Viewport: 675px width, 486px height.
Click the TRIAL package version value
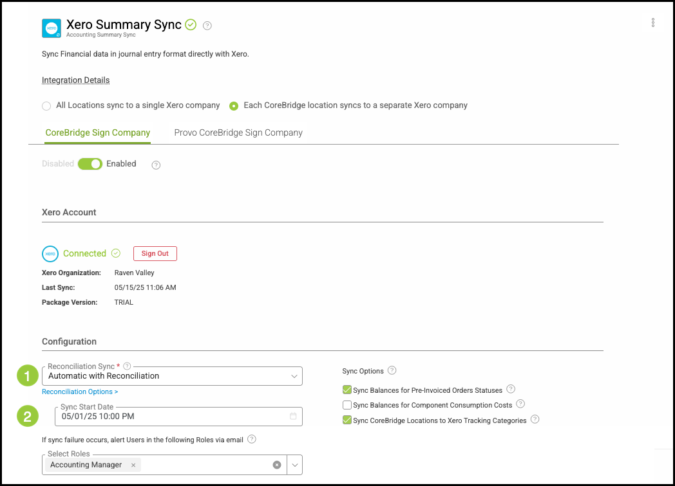pos(124,303)
